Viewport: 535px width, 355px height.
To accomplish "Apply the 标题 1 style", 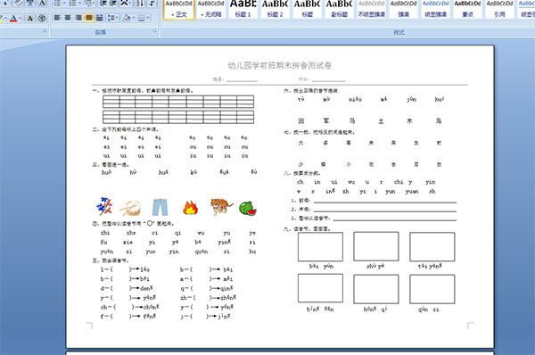I will 243,9.
